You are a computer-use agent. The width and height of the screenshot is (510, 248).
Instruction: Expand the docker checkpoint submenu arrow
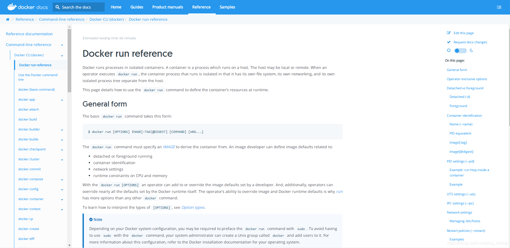point(62,150)
